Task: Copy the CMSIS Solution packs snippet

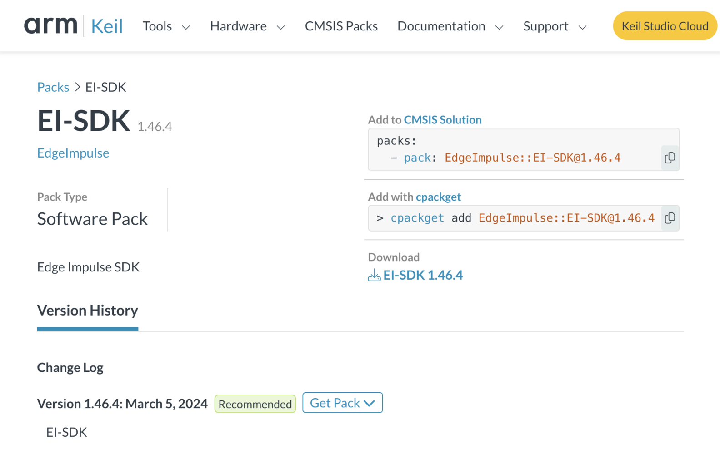Action: point(670,158)
